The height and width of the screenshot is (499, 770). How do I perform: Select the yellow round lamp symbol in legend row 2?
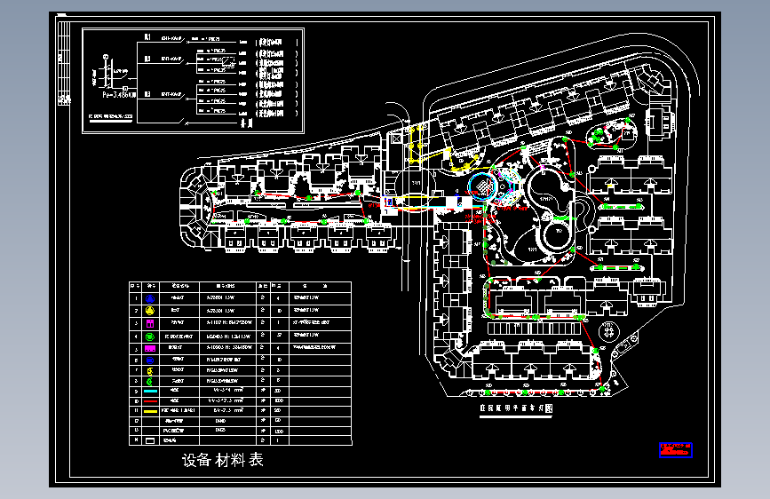click(150, 311)
